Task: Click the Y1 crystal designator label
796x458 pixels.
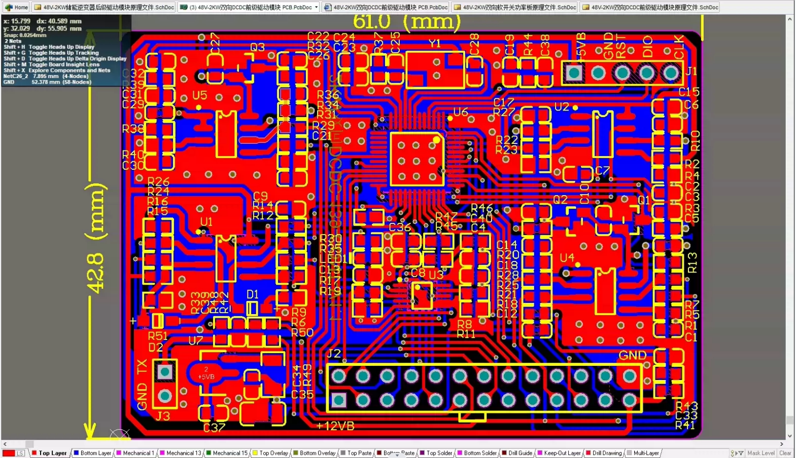Action: [x=435, y=44]
